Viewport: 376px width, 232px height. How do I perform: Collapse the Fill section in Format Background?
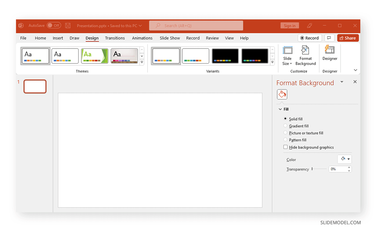(x=280, y=109)
